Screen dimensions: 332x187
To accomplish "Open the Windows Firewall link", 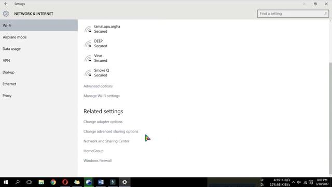I will [98, 161].
